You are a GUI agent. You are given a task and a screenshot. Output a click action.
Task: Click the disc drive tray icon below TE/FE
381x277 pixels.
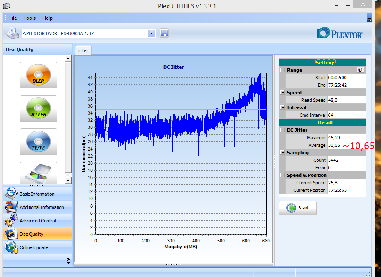38,173
